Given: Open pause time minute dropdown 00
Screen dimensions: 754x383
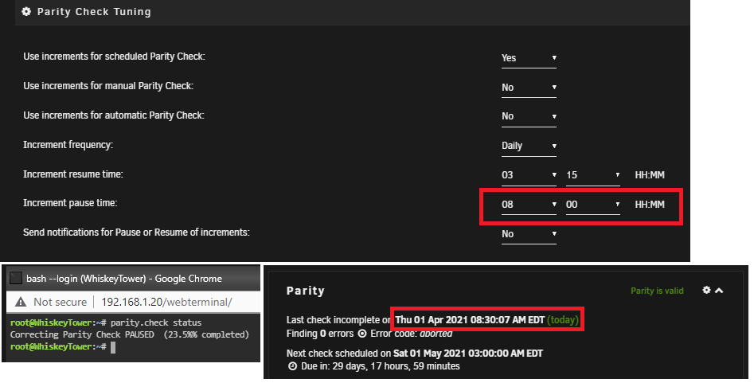Looking at the screenshot, I should pos(593,205).
